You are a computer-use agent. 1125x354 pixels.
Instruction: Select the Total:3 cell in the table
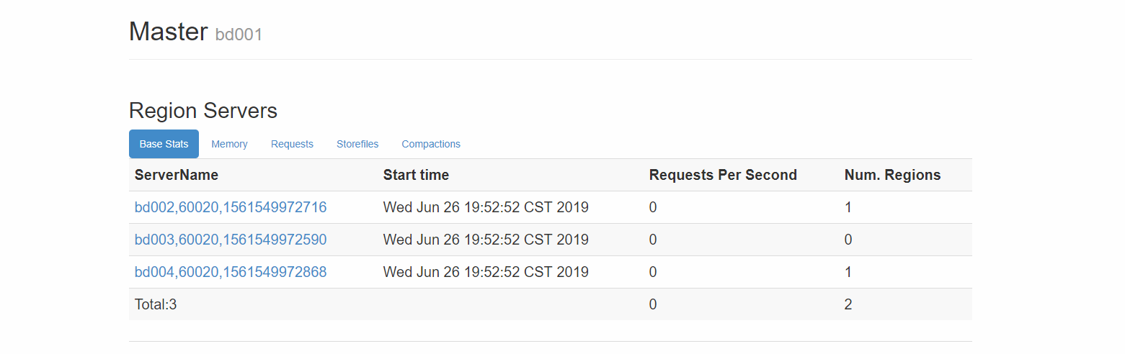(x=156, y=304)
